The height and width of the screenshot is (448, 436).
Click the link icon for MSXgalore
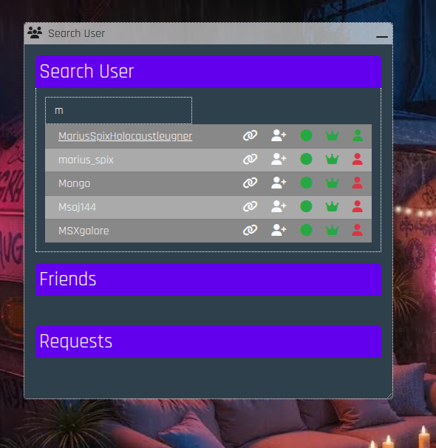[x=250, y=230]
